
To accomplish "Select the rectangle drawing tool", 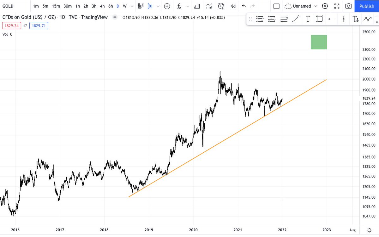I will [x=320, y=19].
